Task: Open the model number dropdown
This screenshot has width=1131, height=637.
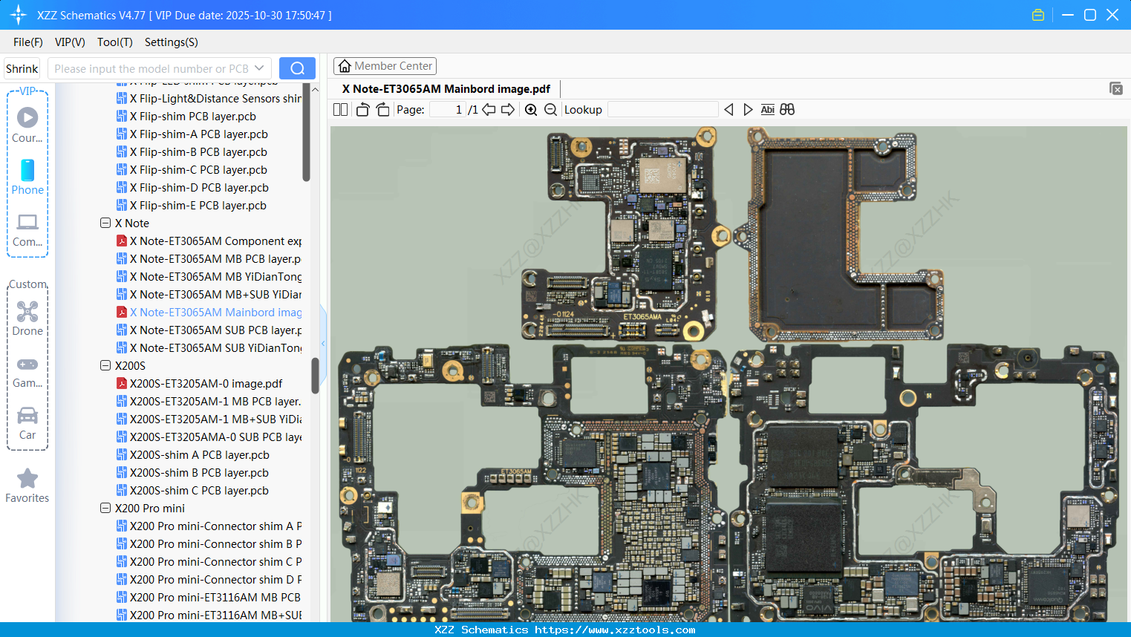Action: 258,68
